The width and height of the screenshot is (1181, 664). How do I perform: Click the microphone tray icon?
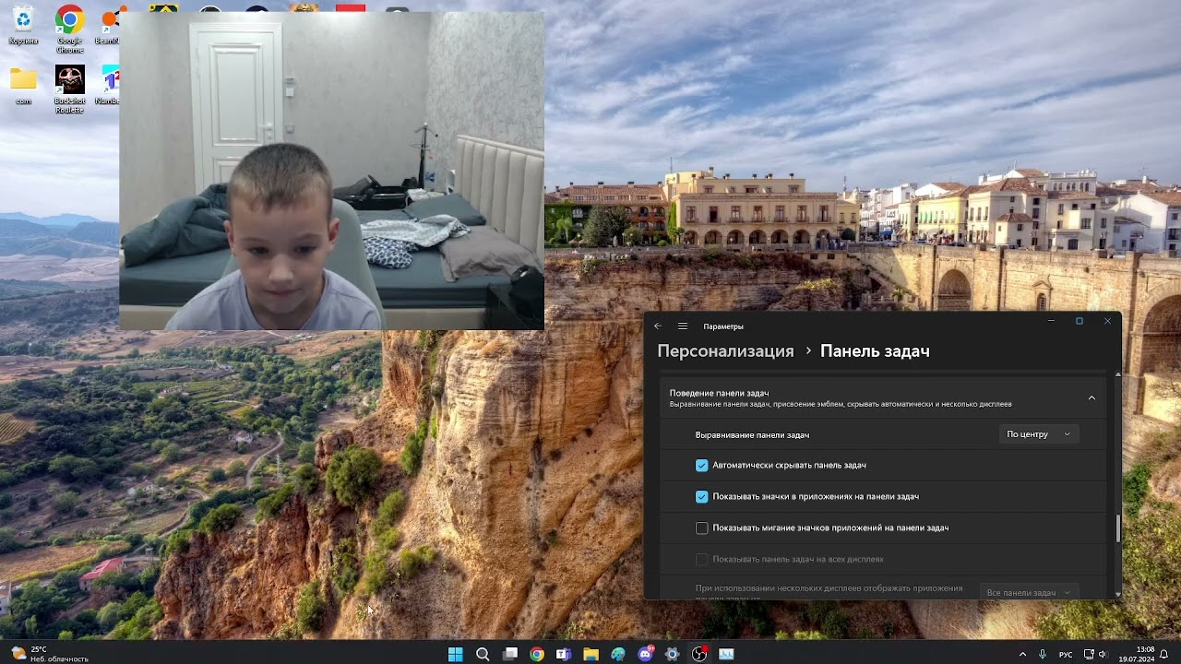click(x=1043, y=654)
